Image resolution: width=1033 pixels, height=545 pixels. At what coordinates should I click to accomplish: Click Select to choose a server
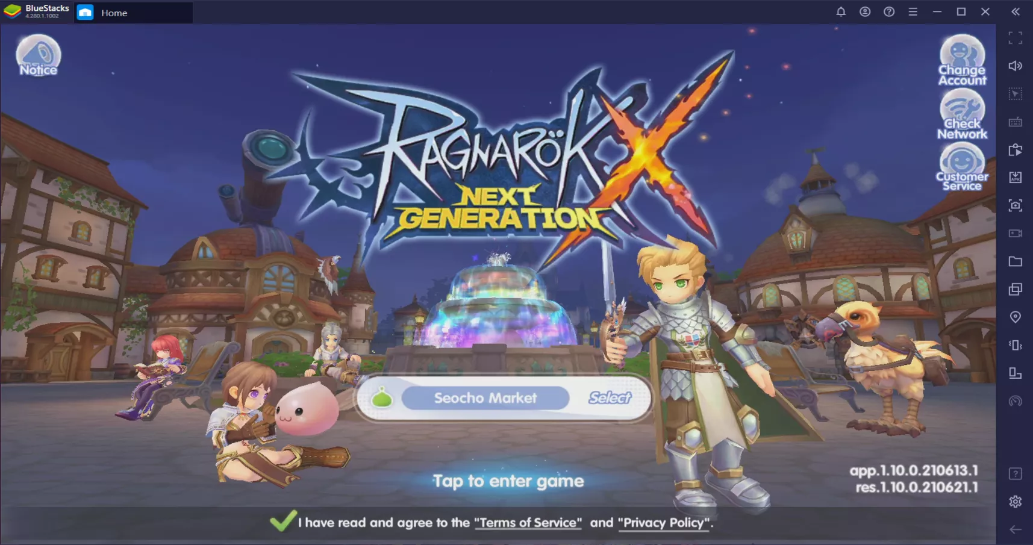(610, 398)
